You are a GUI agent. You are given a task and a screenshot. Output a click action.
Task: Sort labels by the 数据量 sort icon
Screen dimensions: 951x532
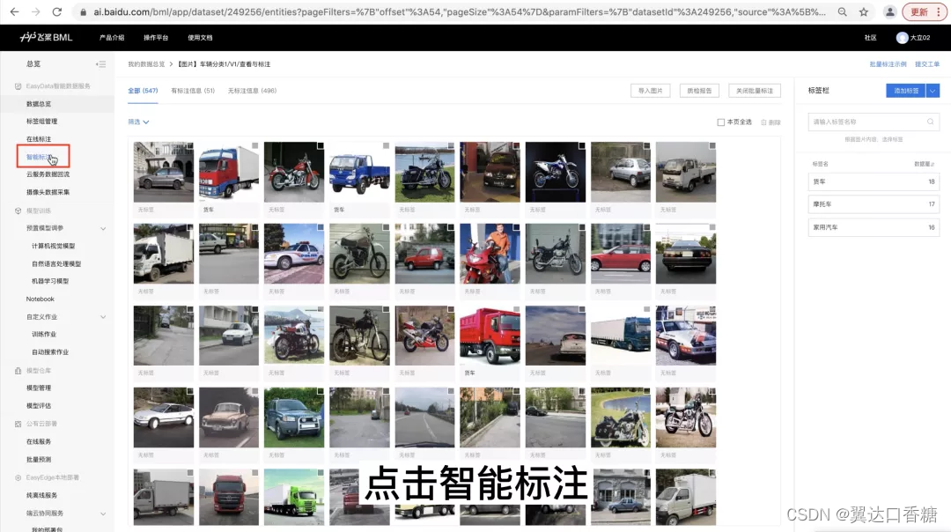pos(933,164)
